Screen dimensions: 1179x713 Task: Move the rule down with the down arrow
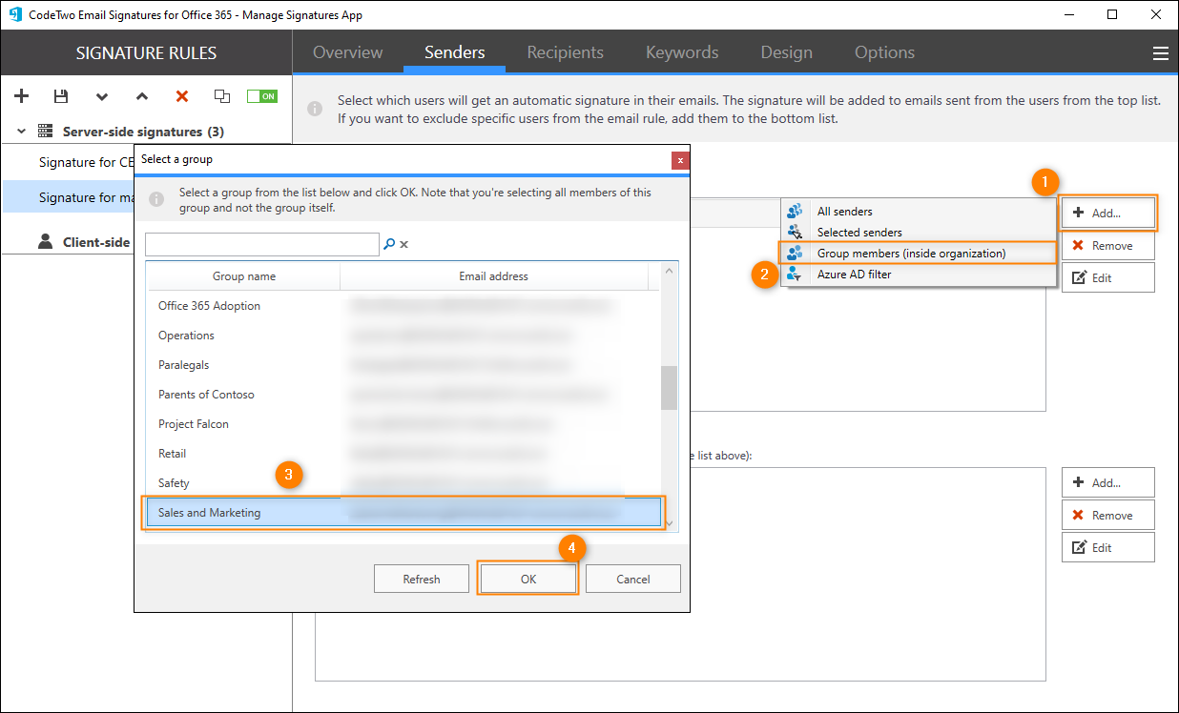click(102, 96)
